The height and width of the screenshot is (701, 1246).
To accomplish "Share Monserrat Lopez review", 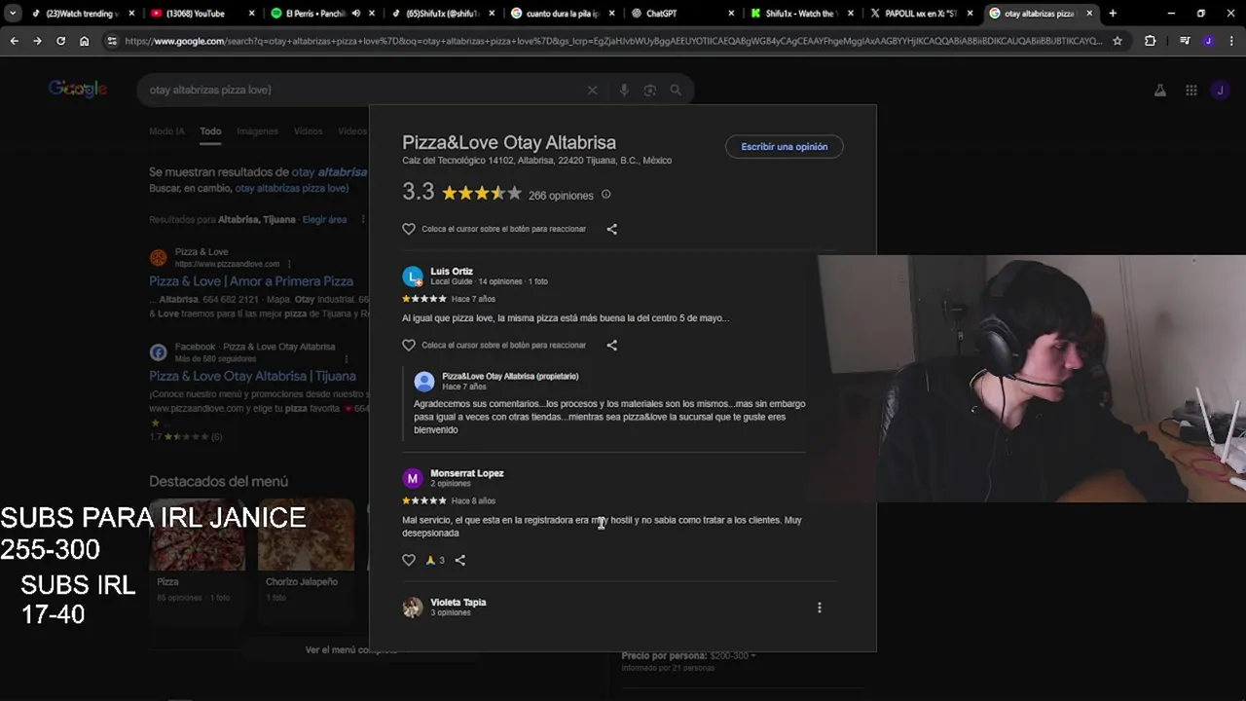I will pyautogui.click(x=459, y=560).
